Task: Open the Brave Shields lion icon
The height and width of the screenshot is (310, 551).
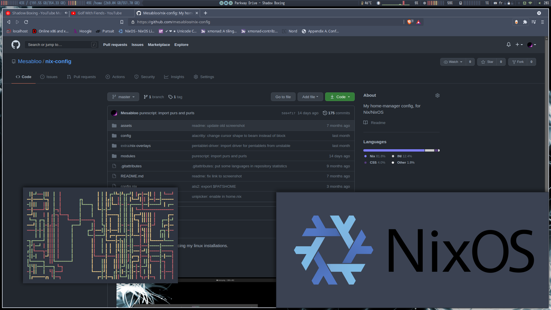Action: point(410,22)
